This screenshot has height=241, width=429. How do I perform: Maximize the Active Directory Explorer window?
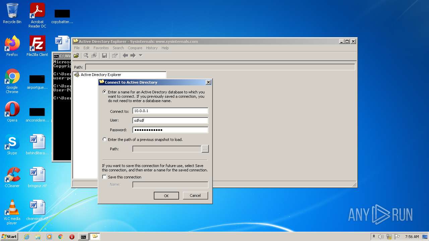(x=347, y=42)
